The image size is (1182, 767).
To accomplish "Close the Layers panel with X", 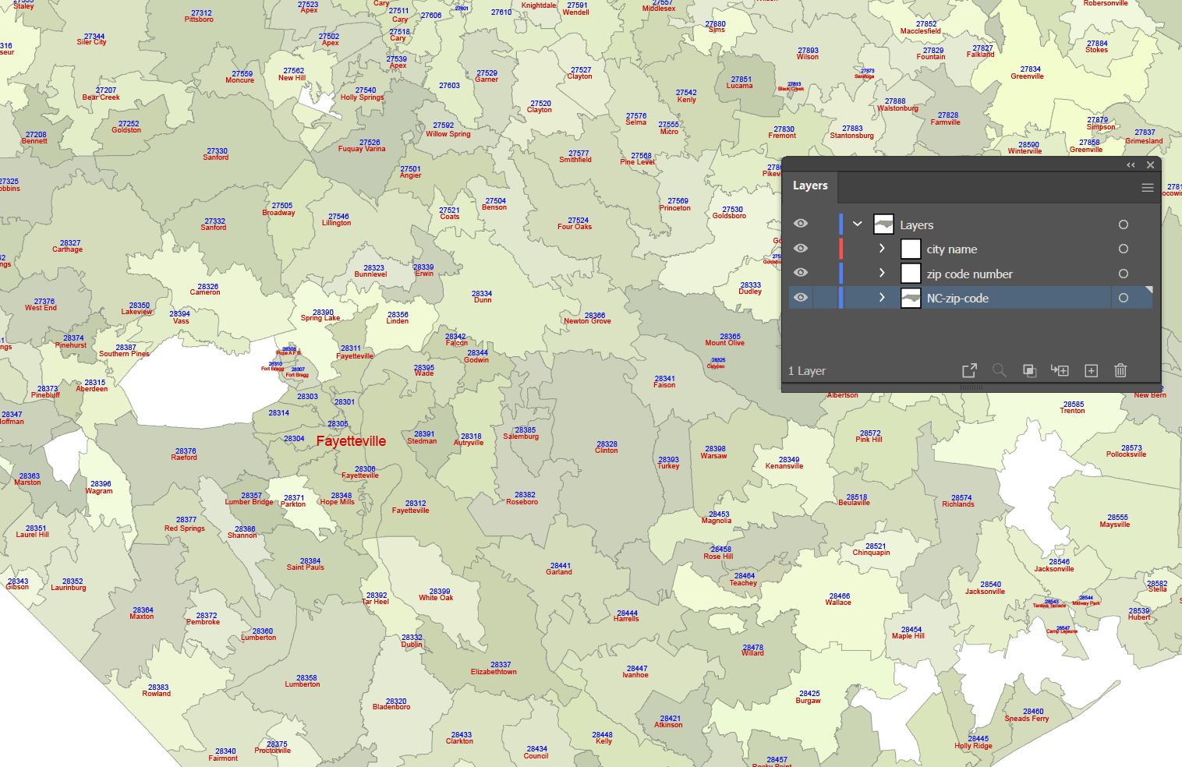I will click(x=1150, y=165).
